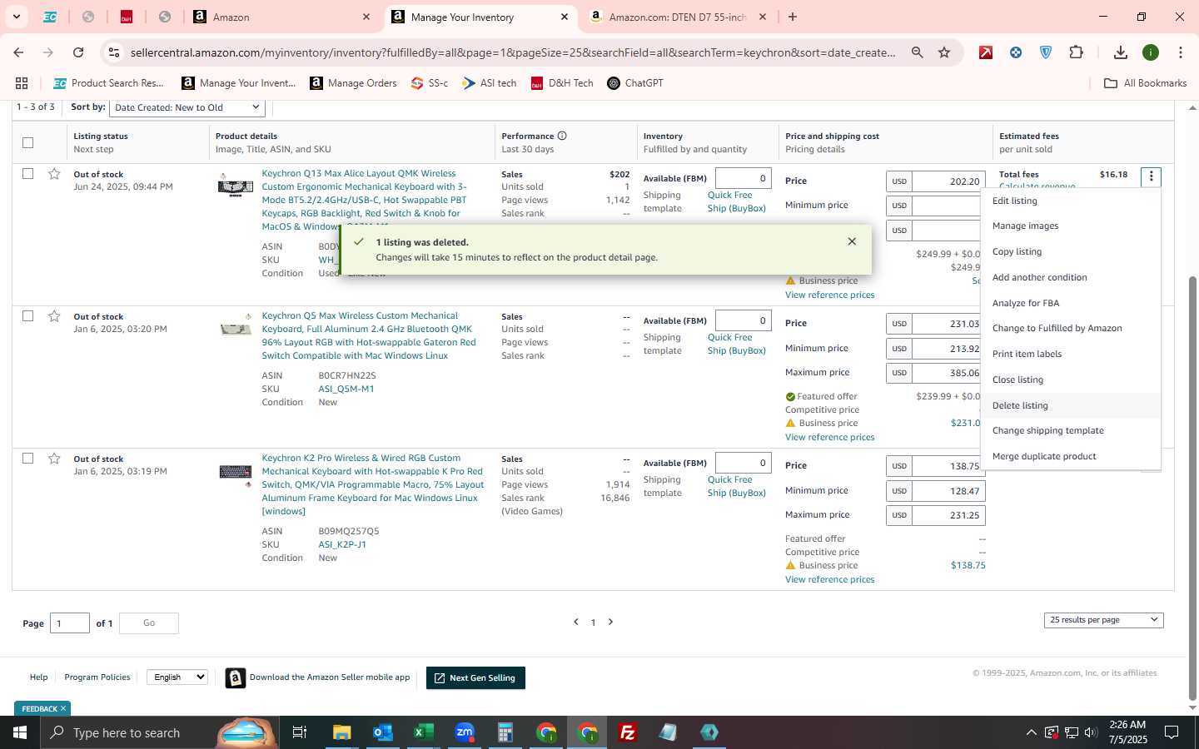The image size is (1199, 749).
Task: Open the ASI_K2P-J1 SKU link
Action: point(342,544)
